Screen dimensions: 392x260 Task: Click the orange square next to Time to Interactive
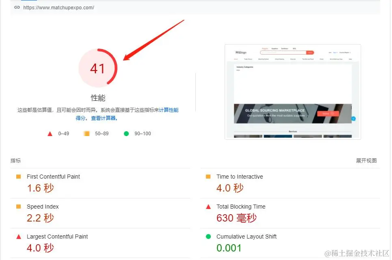coord(208,177)
